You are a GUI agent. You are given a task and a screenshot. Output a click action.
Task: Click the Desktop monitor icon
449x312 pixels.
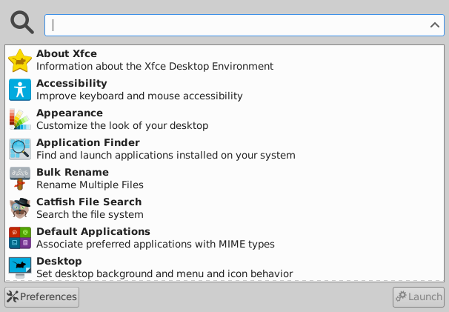coord(20,268)
